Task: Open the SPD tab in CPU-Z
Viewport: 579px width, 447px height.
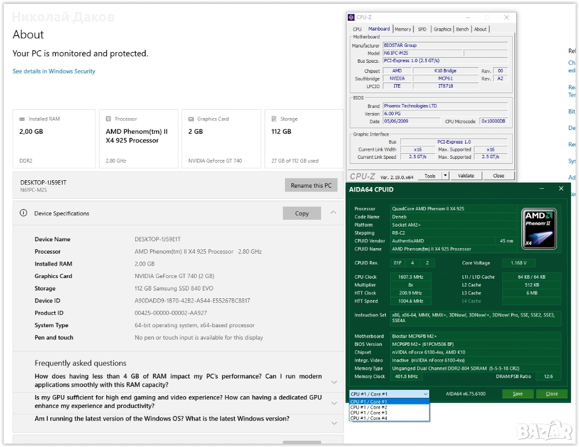Action: click(x=422, y=29)
